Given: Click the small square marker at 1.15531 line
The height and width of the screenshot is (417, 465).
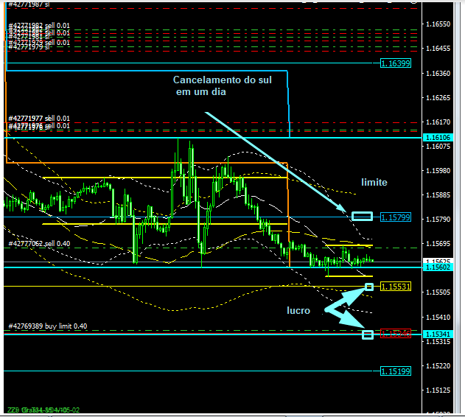Looking at the screenshot, I should point(369,285).
